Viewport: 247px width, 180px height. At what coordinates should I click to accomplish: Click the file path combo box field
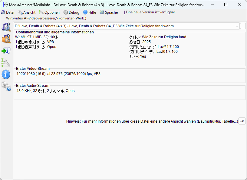pos(127,26)
